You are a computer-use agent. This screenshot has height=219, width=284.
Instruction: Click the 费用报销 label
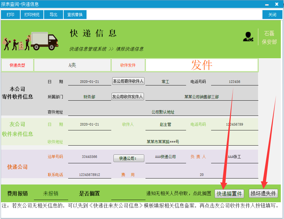pyautogui.click(x=17, y=193)
